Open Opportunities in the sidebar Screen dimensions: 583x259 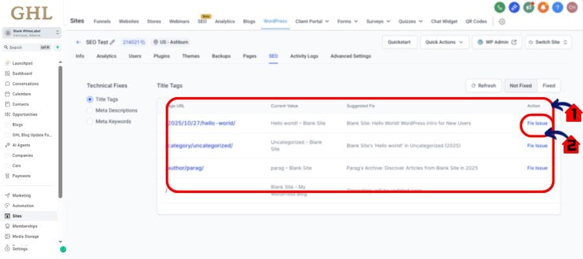[25, 115]
